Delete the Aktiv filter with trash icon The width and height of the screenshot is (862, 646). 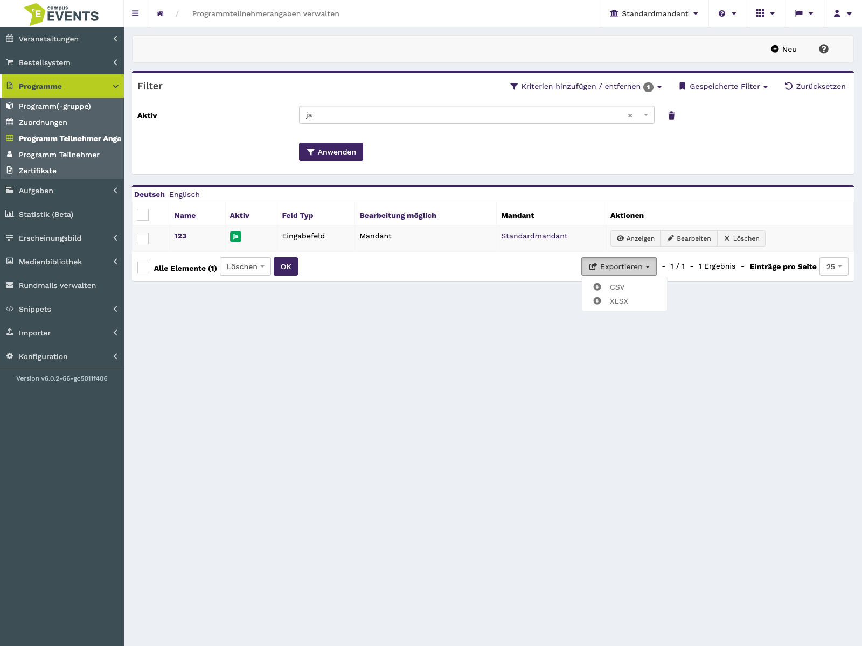pyautogui.click(x=671, y=115)
